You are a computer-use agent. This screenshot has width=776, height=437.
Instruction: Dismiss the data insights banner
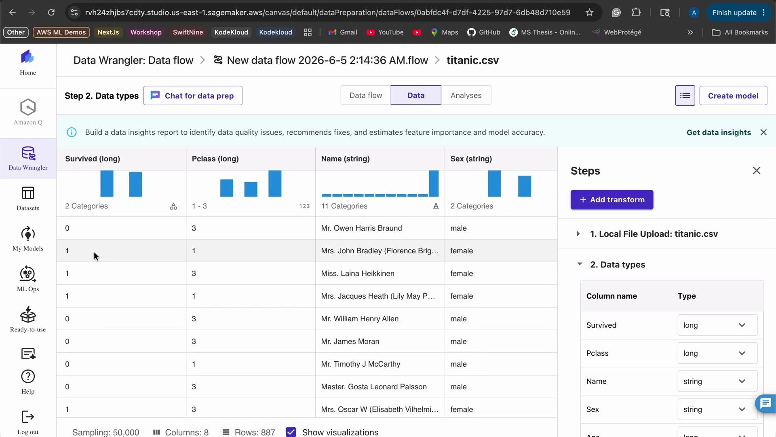tap(763, 132)
